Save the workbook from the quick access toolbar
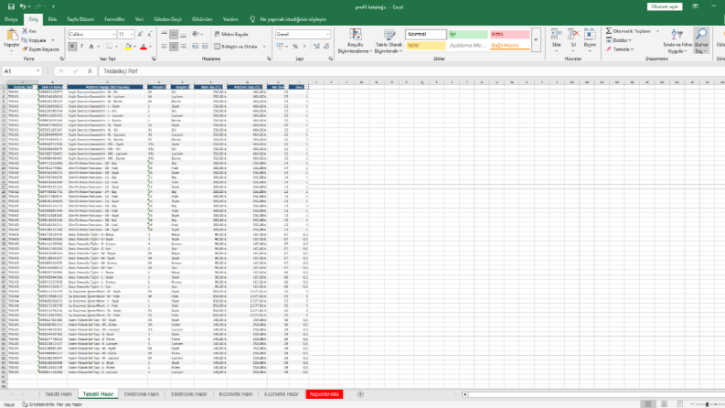 click(x=11, y=6)
